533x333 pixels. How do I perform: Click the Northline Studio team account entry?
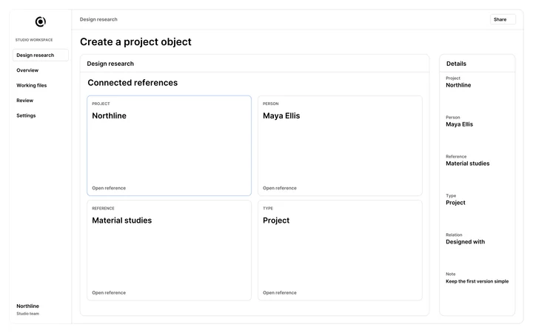click(x=28, y=309)
